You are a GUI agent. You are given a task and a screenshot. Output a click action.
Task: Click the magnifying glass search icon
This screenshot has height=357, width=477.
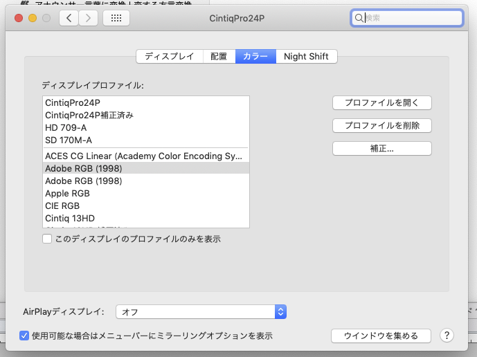tap(359, 19)
